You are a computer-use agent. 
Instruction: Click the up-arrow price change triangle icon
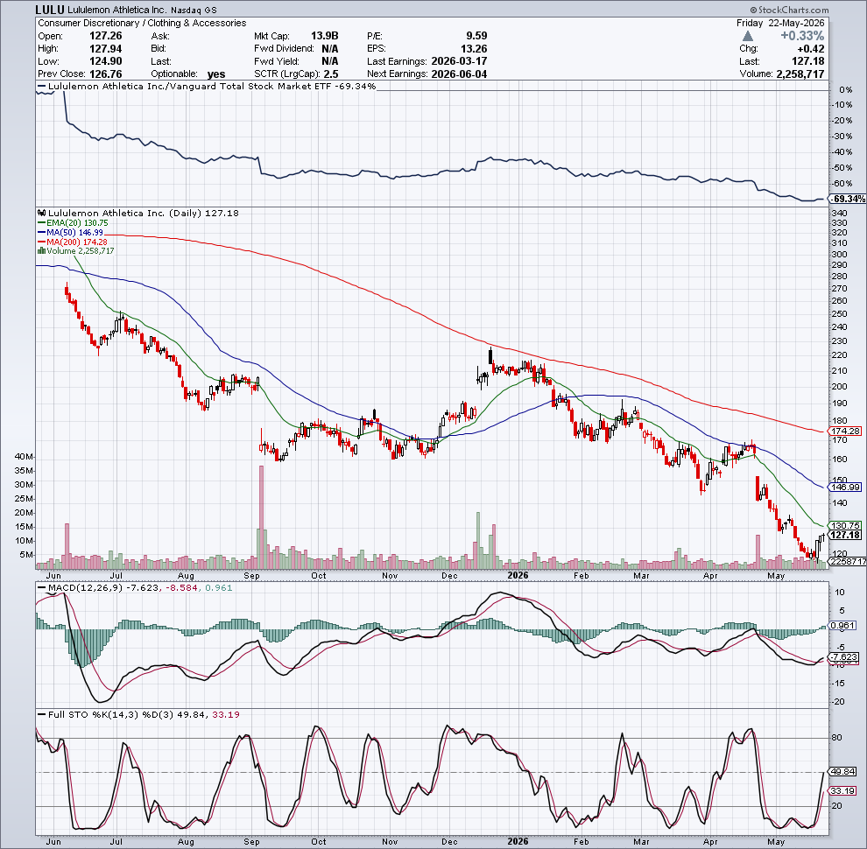point(748,36)
